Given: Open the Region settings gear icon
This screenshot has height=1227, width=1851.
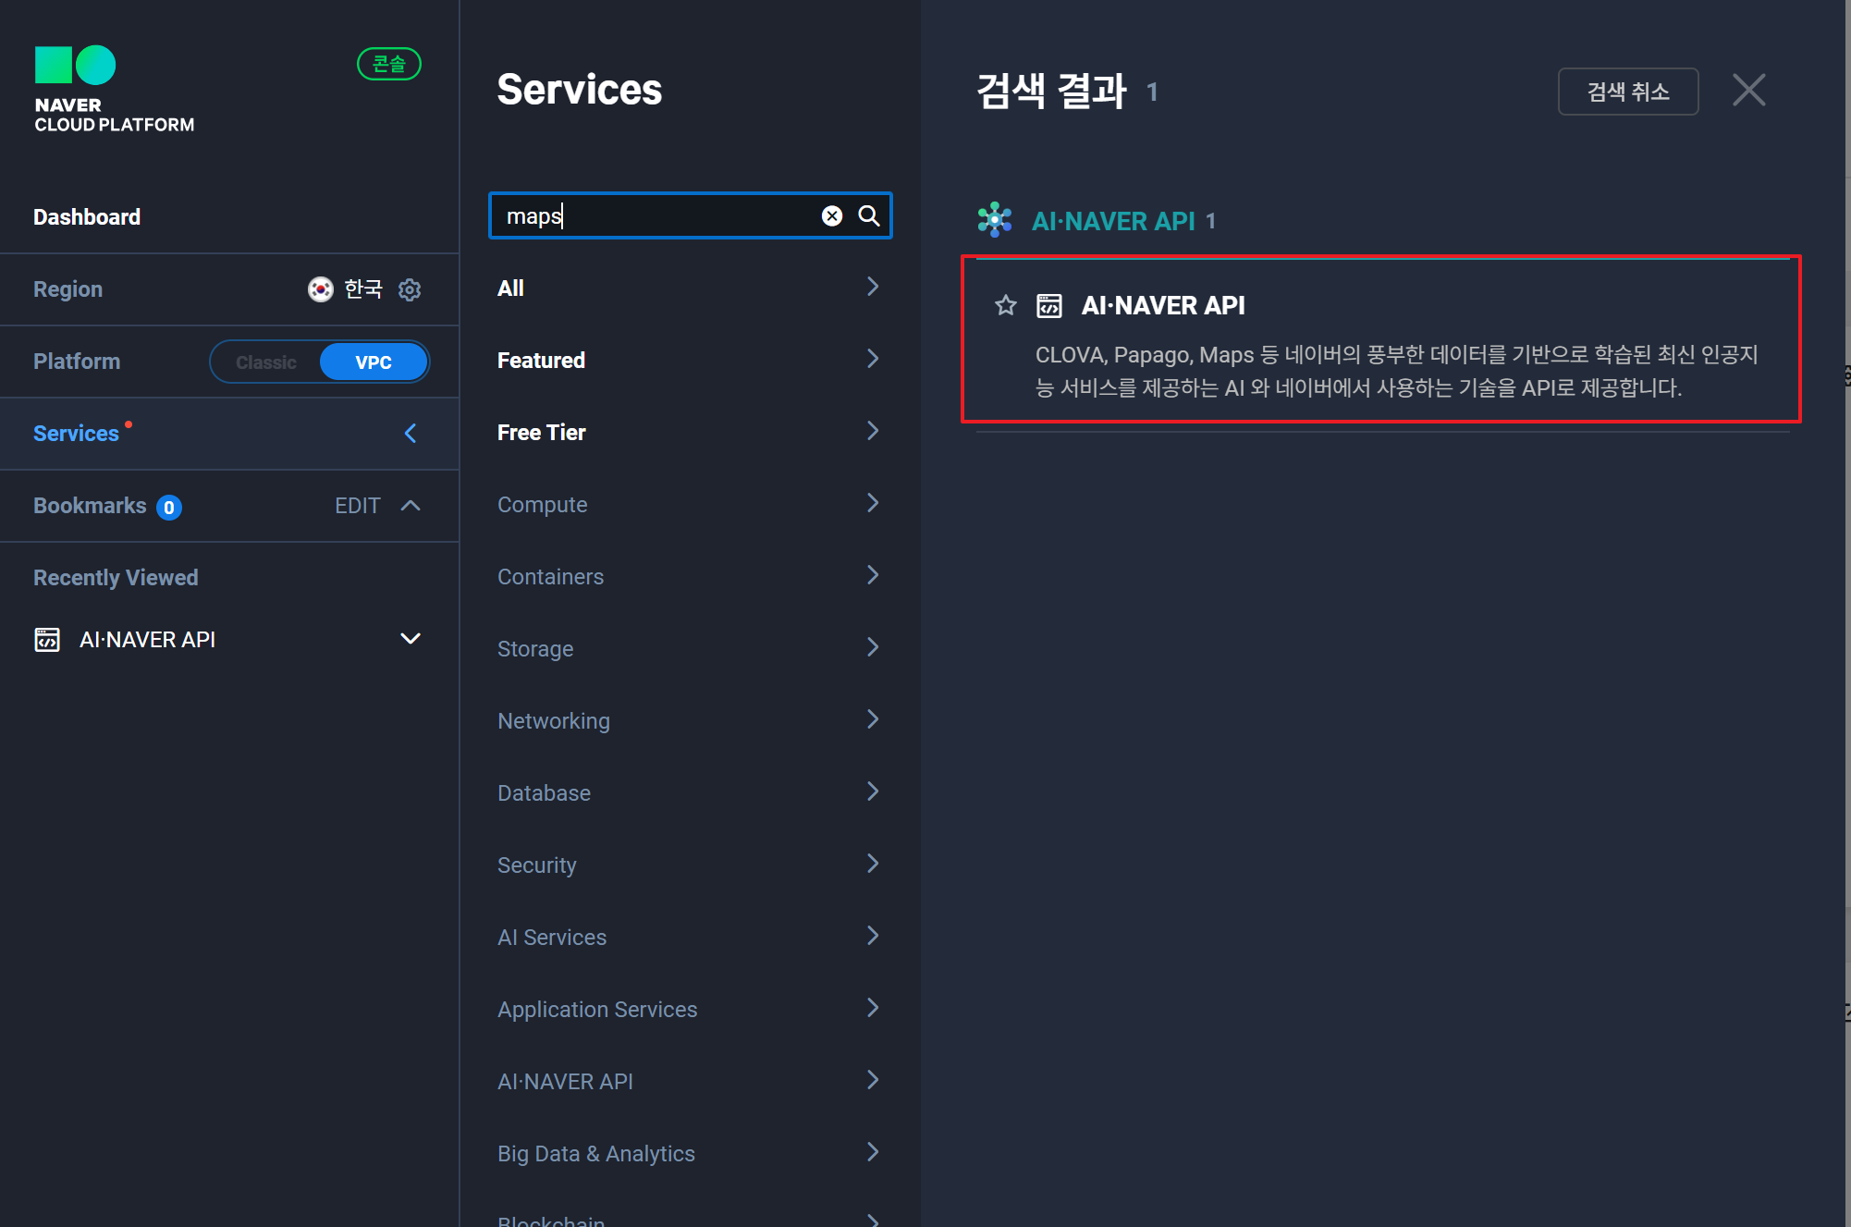Looking at the screenshot, I should pyautogui.click(x=410, y=289).
